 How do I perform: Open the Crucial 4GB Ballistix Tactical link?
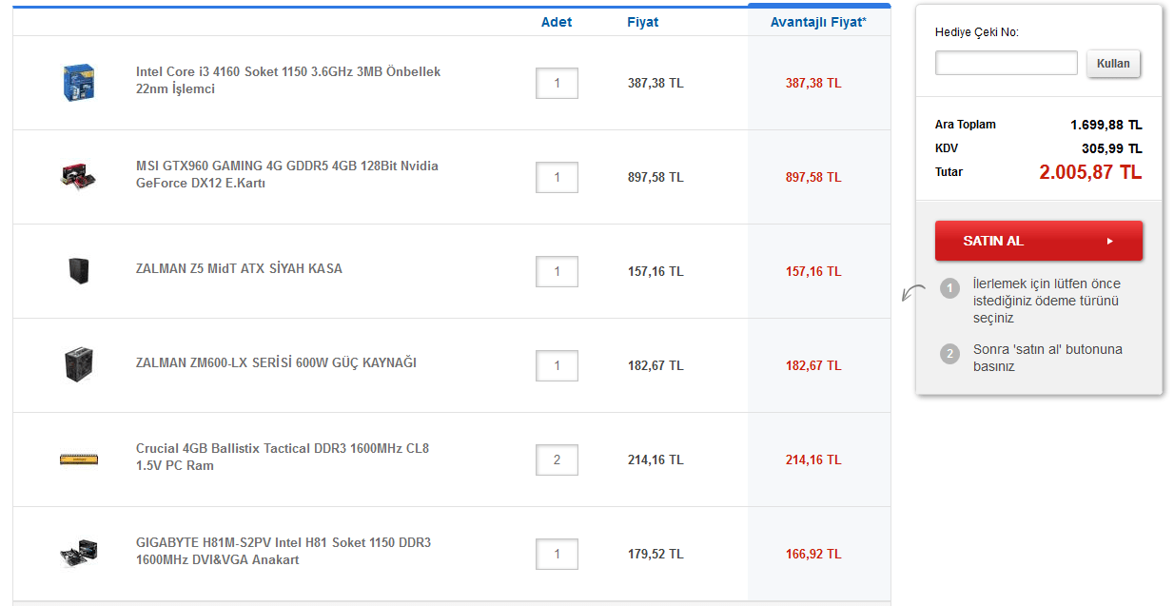coord(282,457)
